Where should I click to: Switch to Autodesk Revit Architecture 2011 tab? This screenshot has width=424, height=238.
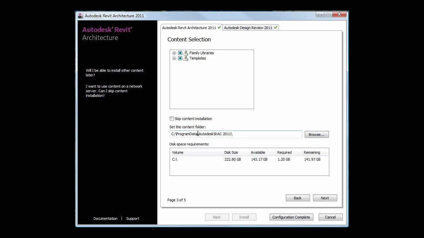point(191,28)
